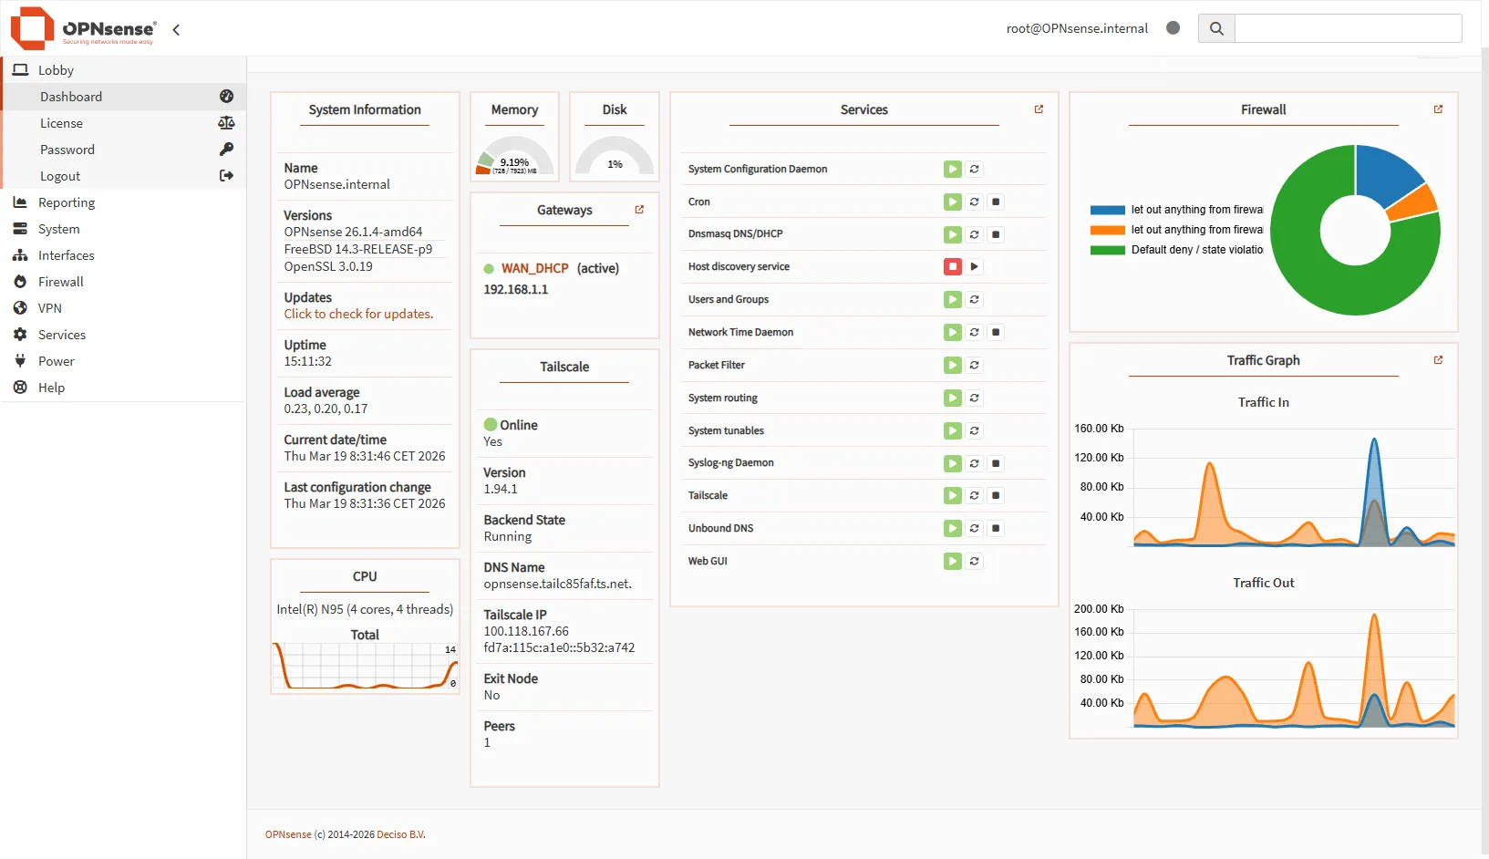Stop the Tailscale service
The width and height of the screenshot is (1489, 859).
click(995, 495)
